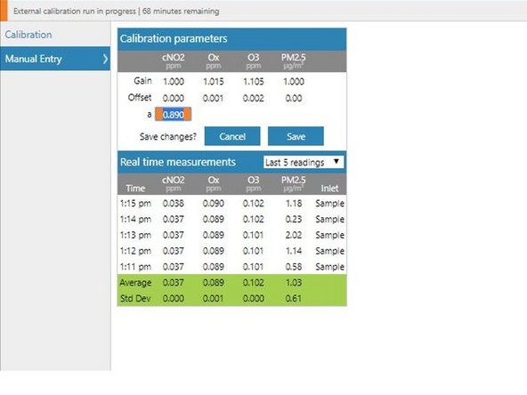Click the O3 average value 0.102
Viewport: 527px width, 395px height.
point(254,283)
